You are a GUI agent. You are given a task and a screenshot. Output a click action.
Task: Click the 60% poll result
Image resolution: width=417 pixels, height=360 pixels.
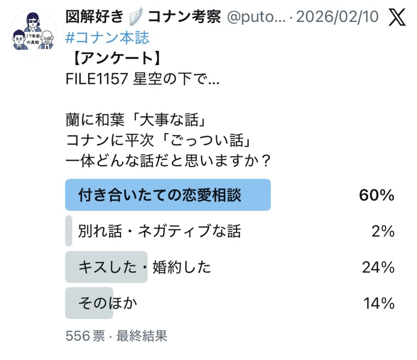[x=377, y=196]
